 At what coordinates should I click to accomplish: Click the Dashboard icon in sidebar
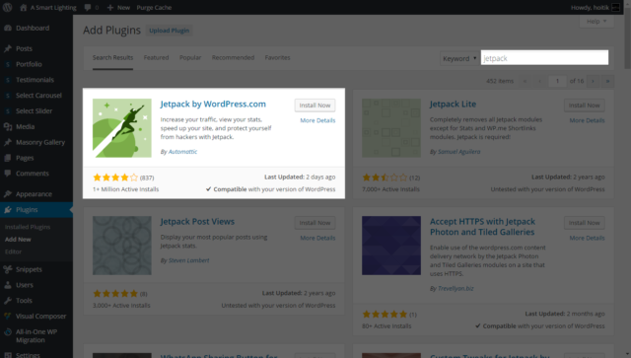(8, 28)
